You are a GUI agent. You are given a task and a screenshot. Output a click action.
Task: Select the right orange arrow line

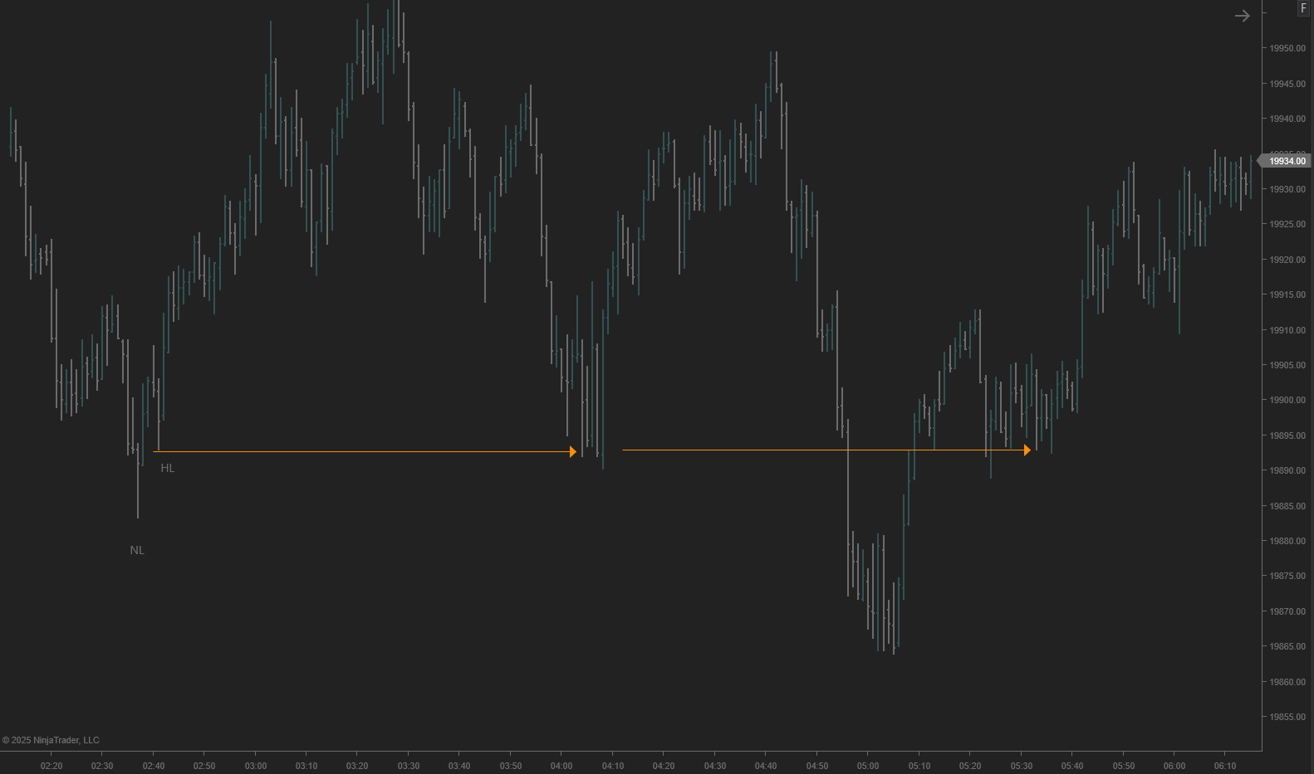[822, 450]
